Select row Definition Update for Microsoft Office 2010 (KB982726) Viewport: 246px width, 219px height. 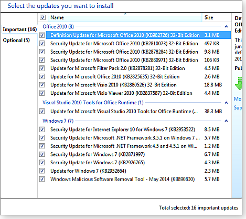tap(138, 35)
